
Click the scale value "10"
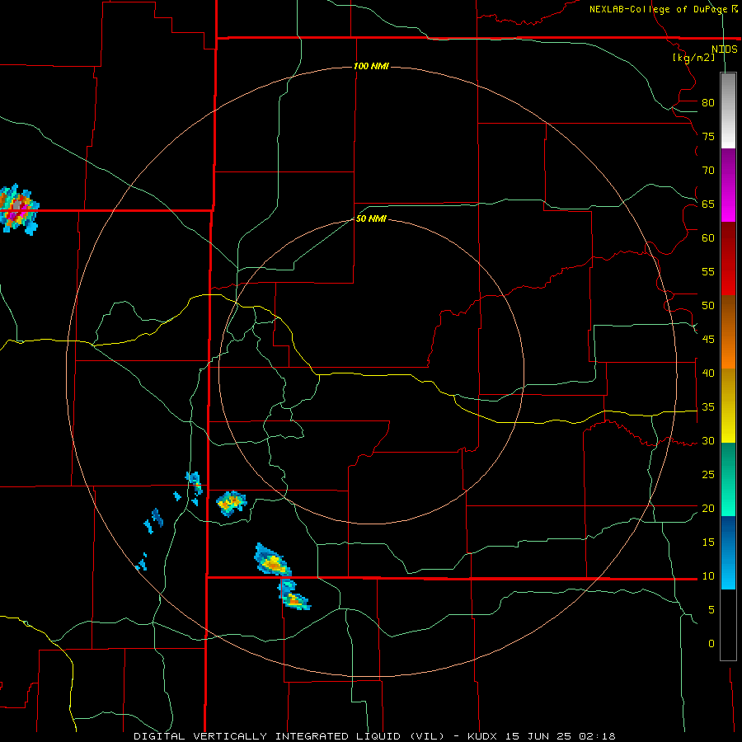tap(708, 576)
